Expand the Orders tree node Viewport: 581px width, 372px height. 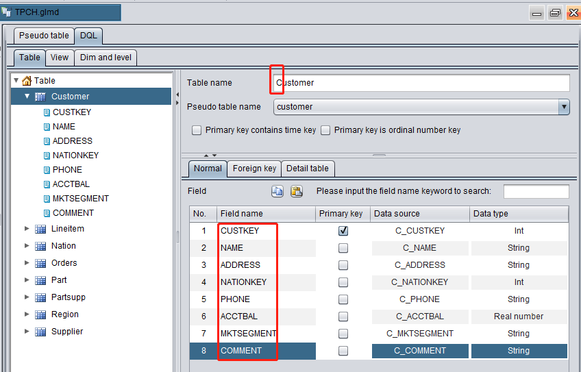click(27, 263)
